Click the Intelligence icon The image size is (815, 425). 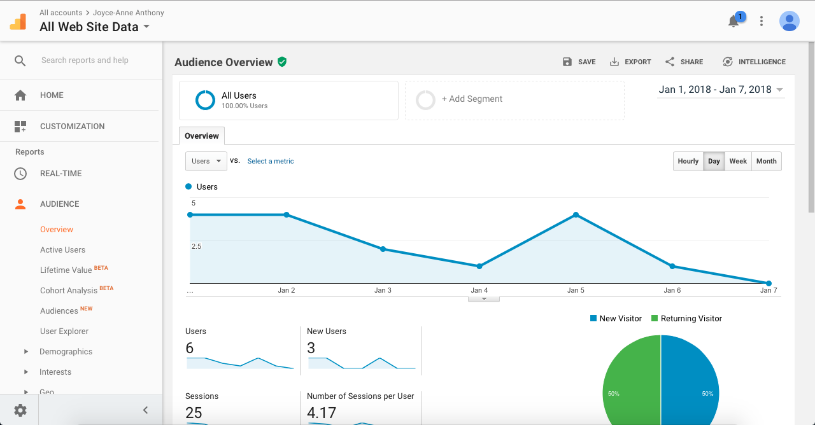pyautogui.click(x=728, y=62)
